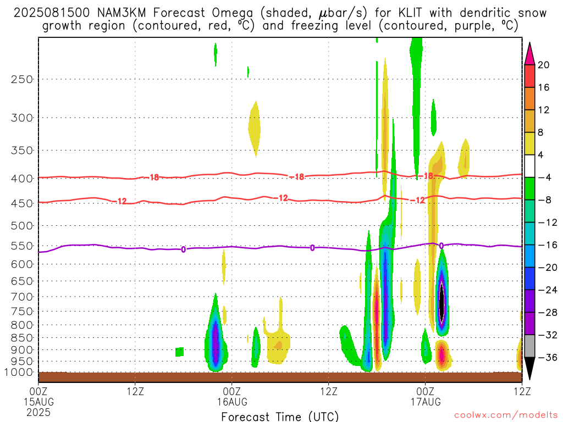Image resolution: width=563 pixels, height=422 pixels.
Task: Click the coolwx.com/modelts link text
Action: pyautogui.click(x=506, y=415)
